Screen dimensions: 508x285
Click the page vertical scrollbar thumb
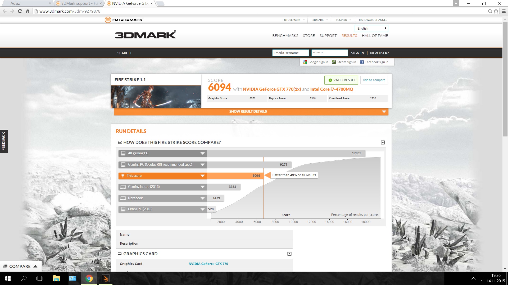(505, 79)
